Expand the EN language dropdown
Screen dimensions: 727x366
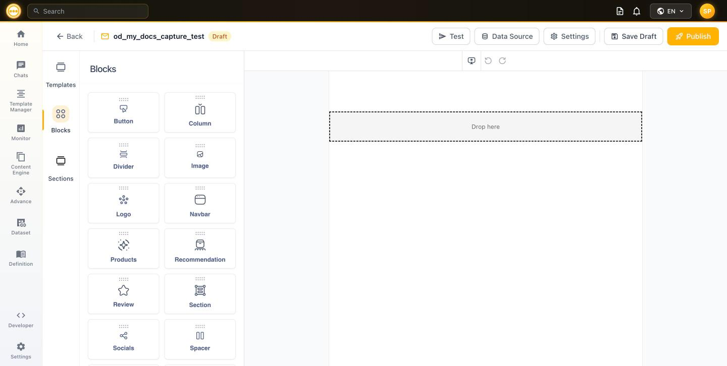tap(670, 11)
